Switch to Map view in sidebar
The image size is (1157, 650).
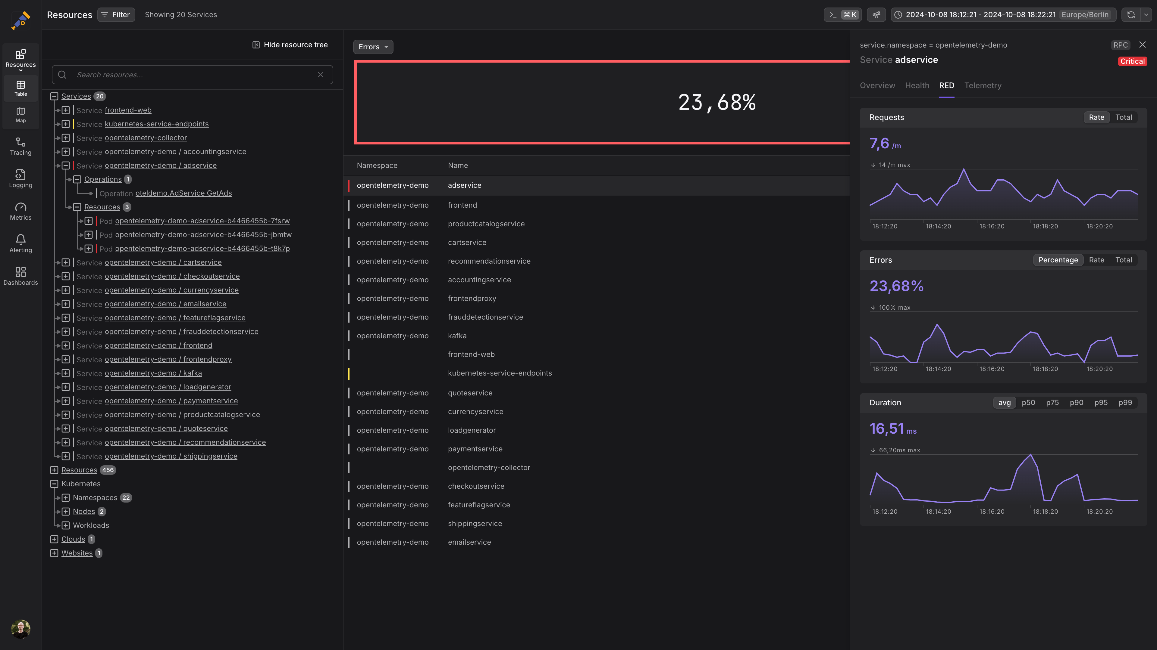(21, 115)
